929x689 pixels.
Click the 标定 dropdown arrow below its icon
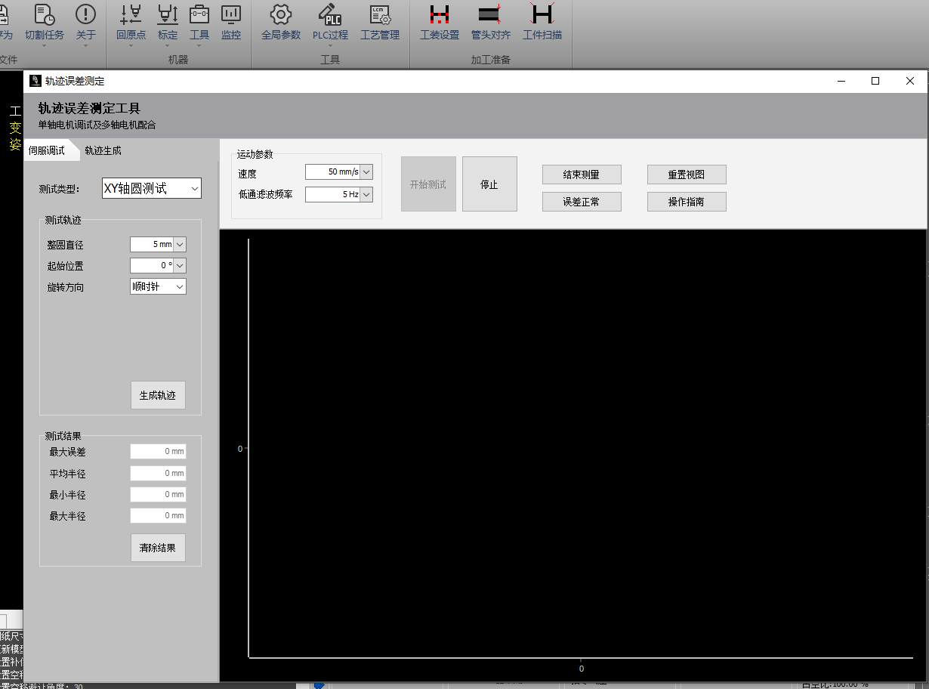[168, 45]
